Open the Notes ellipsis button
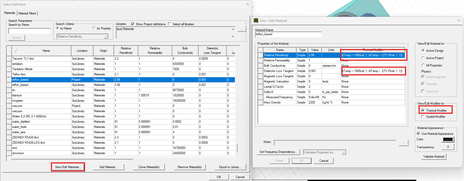Image resolution: width=464 pixels, height=181 pixels. (403, 143)
